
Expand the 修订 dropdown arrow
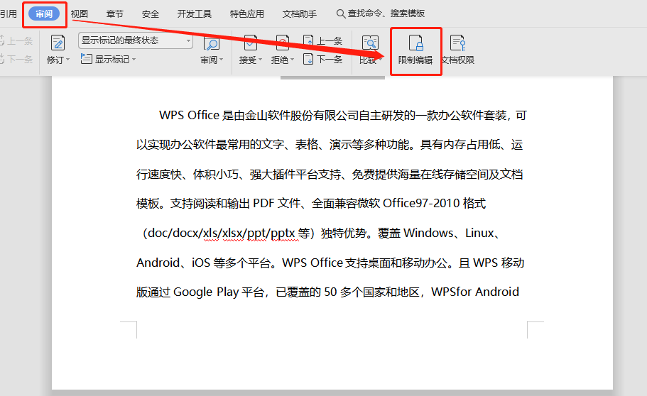tap(67, 60)
